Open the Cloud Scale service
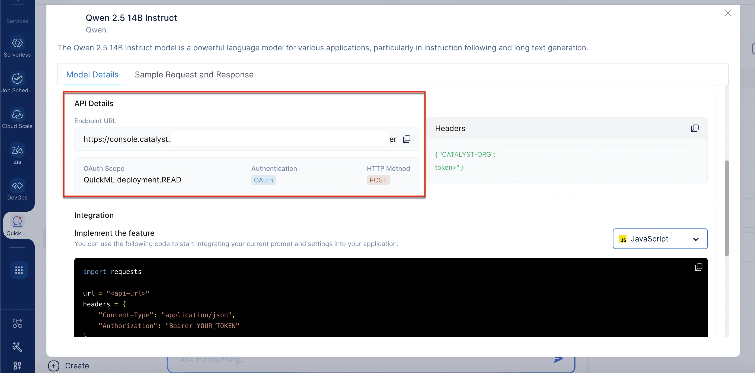This screenshot has width=755, height=373. [17, 114]
